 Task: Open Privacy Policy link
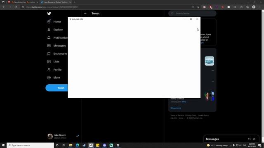coord(191,115)
